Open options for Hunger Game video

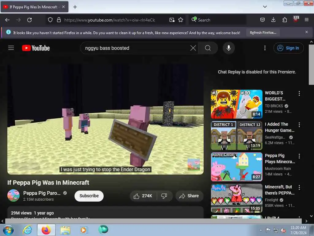(x=299, y=125)
